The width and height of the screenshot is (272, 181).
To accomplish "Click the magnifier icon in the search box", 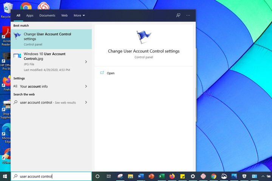I will [x=15, y=176].
